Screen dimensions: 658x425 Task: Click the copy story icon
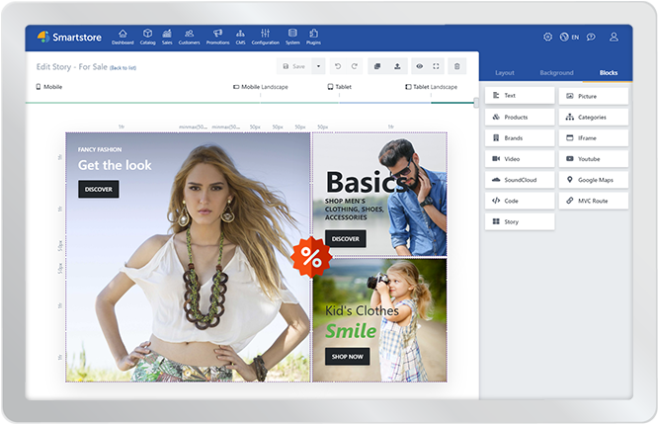point(377,66)
